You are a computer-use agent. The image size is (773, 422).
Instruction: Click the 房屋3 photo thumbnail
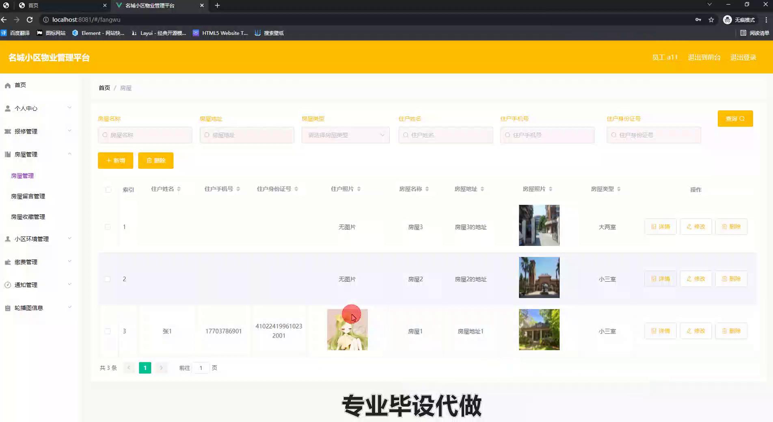click(539, 225)
